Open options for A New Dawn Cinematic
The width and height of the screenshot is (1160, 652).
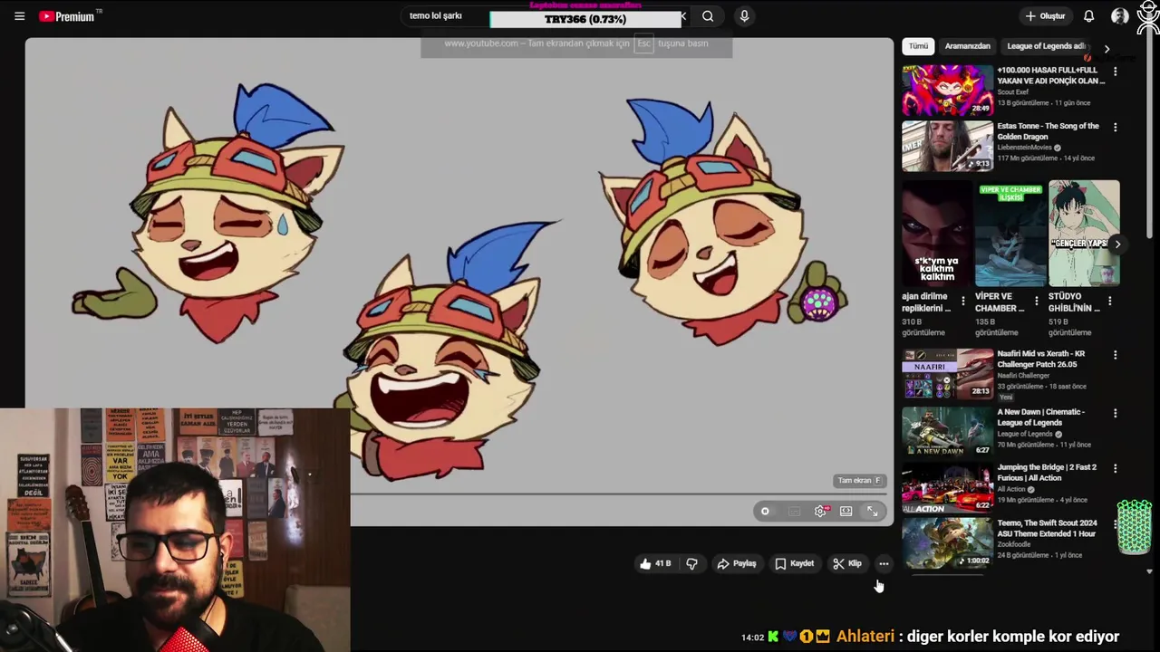1116,413
